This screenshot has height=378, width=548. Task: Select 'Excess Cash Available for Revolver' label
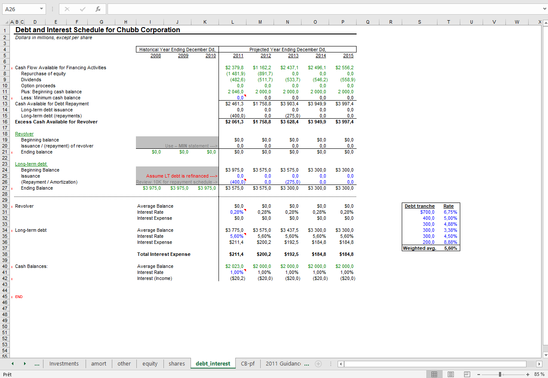(56, 122)
